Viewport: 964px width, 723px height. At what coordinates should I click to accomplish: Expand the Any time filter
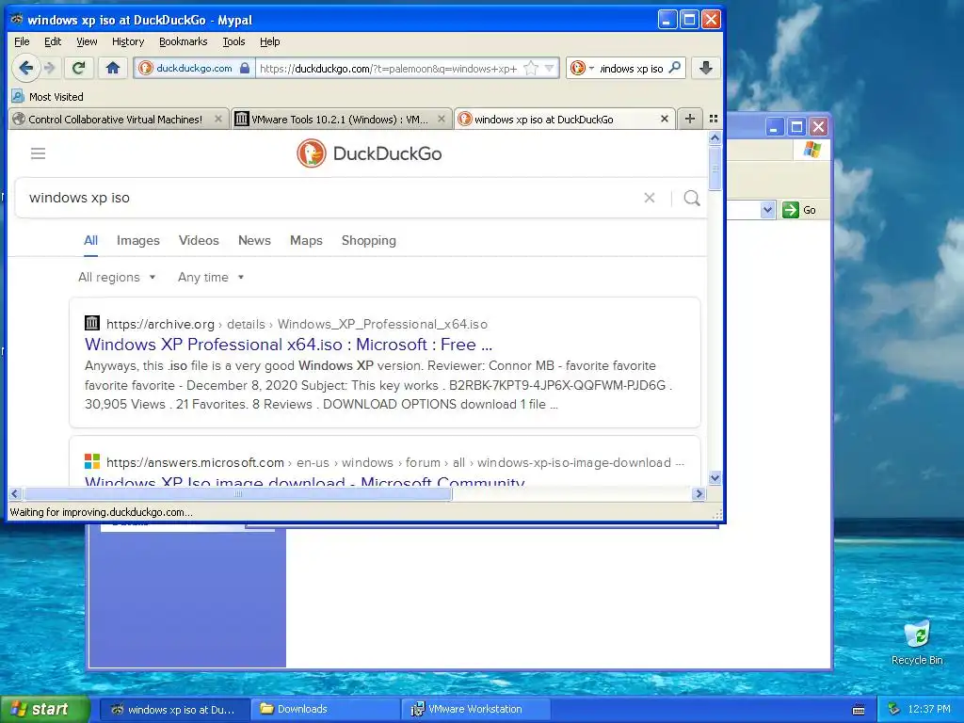coord(211,278)
